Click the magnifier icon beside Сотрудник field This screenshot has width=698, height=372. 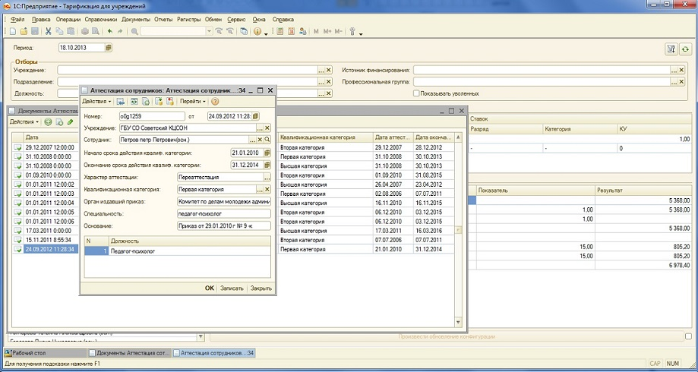267,140
